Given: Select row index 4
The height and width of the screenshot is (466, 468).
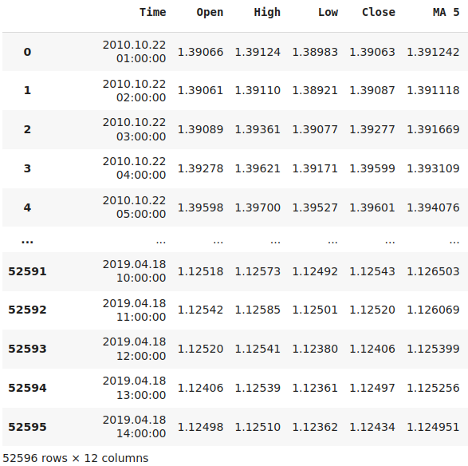Looking at the screenshot, I should coord(27,207).
